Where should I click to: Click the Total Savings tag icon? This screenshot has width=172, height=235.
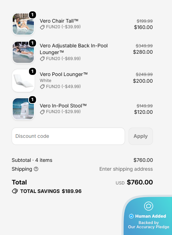pyautogui.click(x=15, y=191)
